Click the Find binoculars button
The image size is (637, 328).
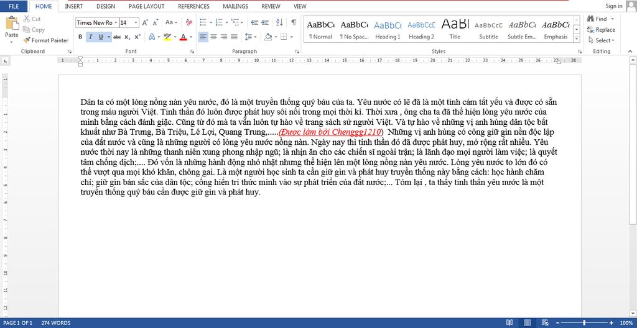click(598, 19)
